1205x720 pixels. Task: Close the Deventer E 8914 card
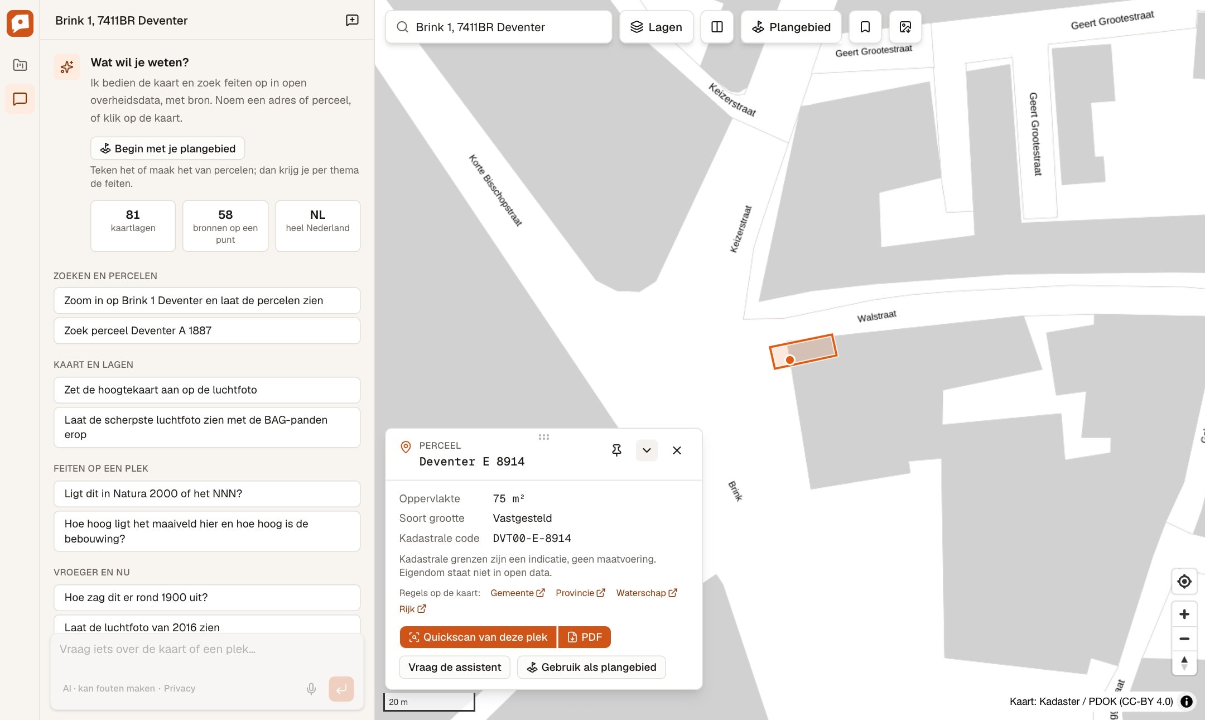[677, 450]
